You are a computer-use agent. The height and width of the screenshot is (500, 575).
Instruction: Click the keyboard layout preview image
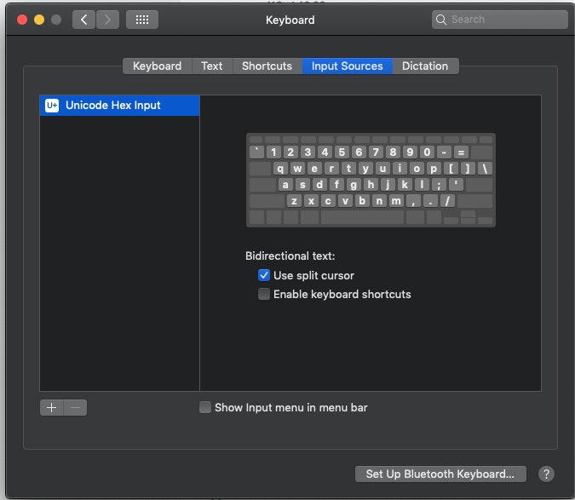pos(371,180)
